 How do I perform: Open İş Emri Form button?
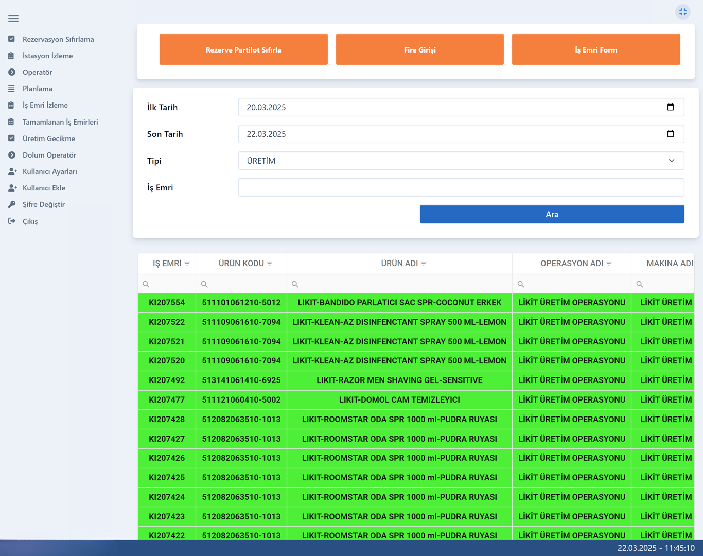[x=596, y=49]
